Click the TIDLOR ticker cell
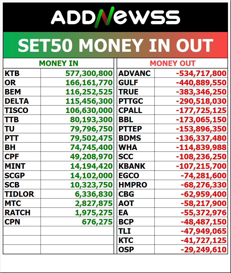231x273 pixels. 19,194
